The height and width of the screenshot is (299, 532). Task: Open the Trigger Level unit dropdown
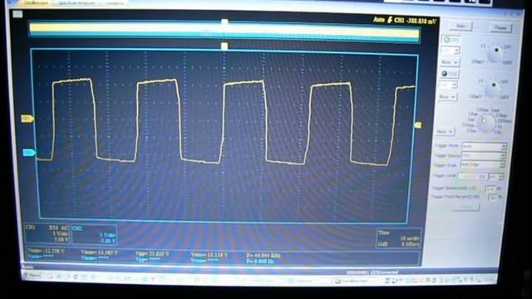(x=496, y=177)
